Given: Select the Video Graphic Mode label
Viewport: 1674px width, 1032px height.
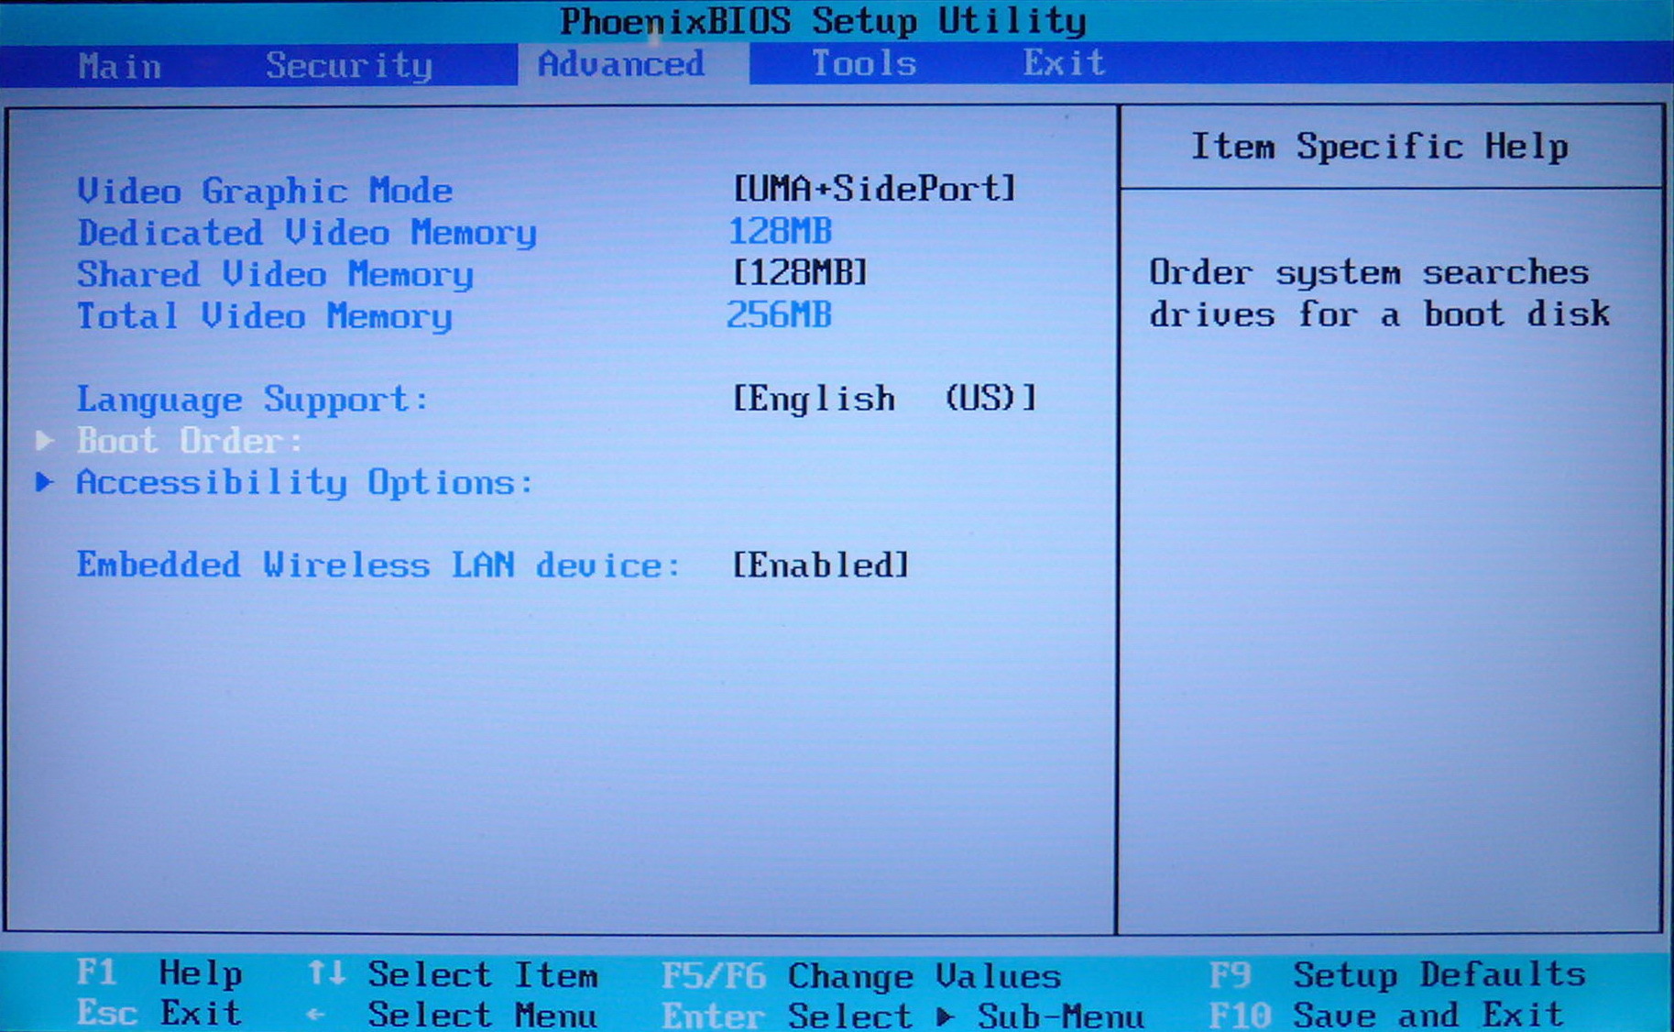Looking at the screenshot, I should 265,191.
